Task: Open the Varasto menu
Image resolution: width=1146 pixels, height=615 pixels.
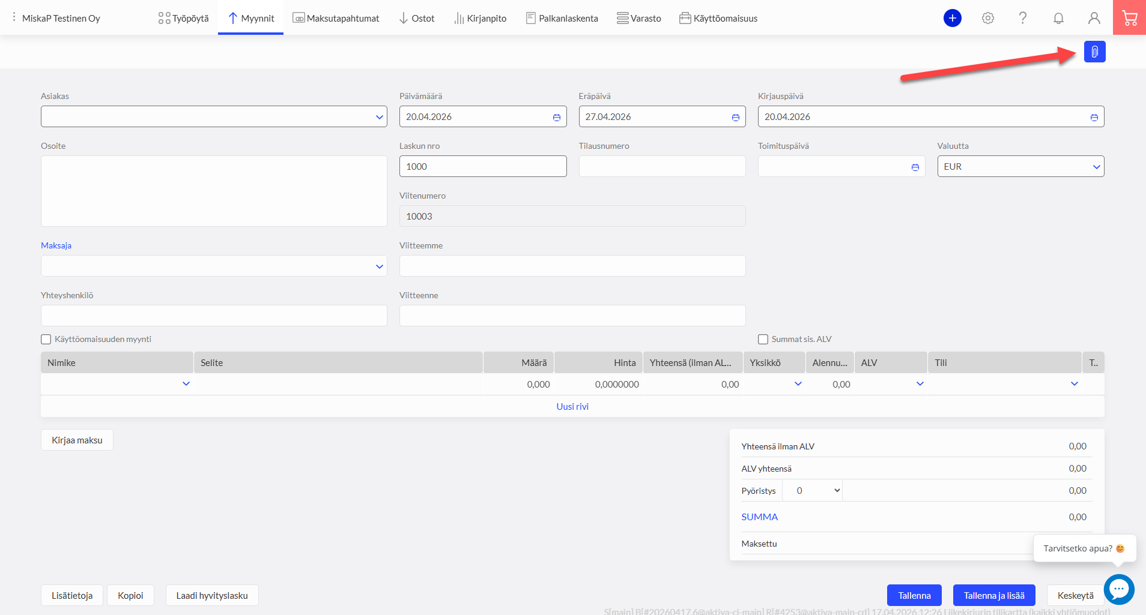Action: 638,18
